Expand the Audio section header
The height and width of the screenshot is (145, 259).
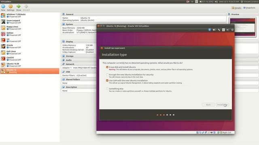coord(68,60)
